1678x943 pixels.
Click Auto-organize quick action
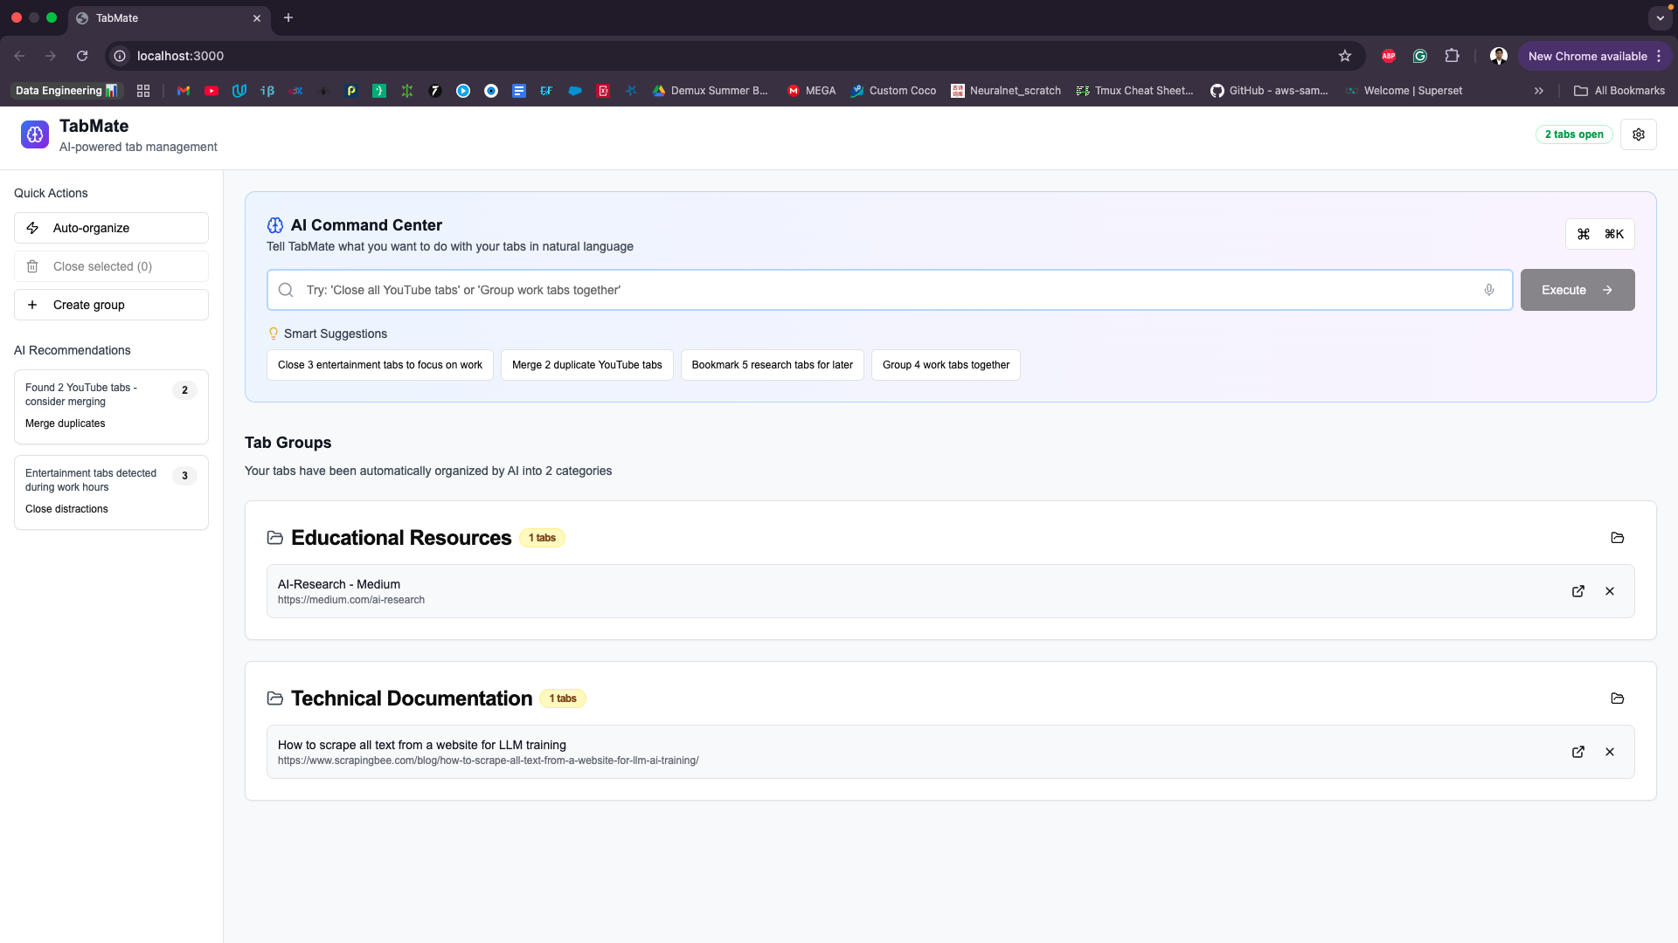[x=111, y=228]
